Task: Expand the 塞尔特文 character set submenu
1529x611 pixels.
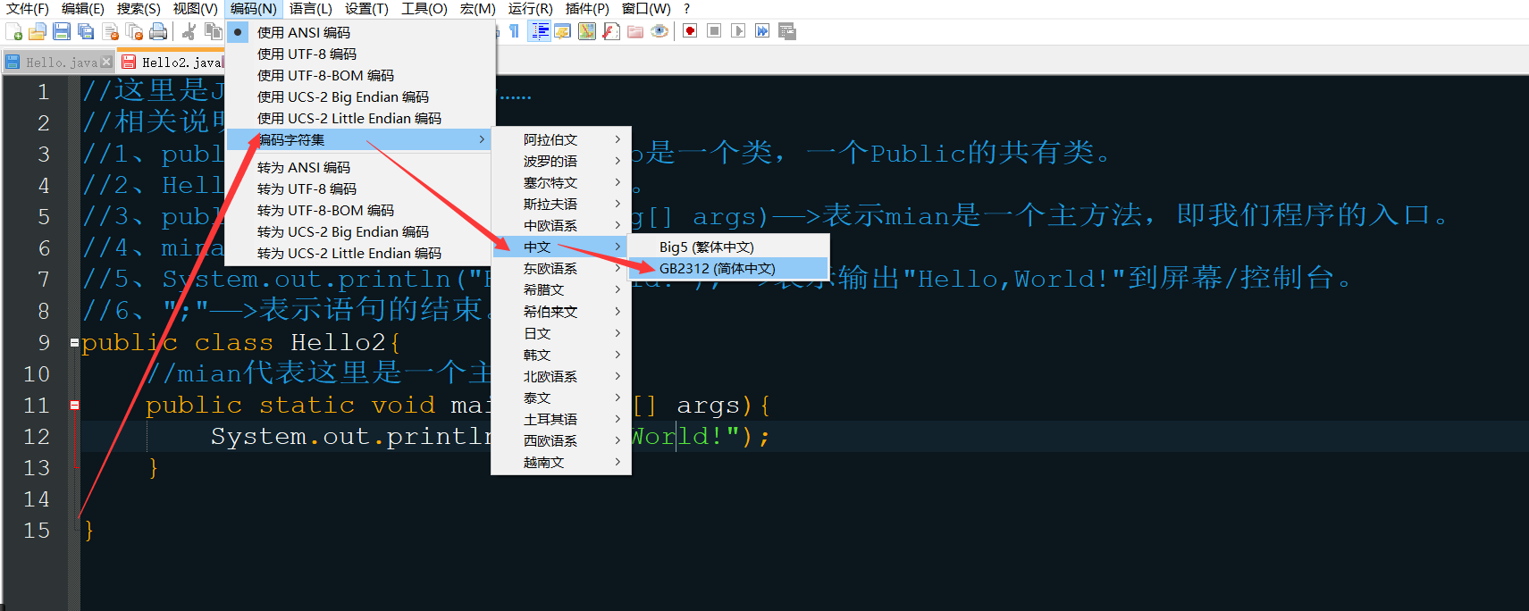Action: coord(561,182)
